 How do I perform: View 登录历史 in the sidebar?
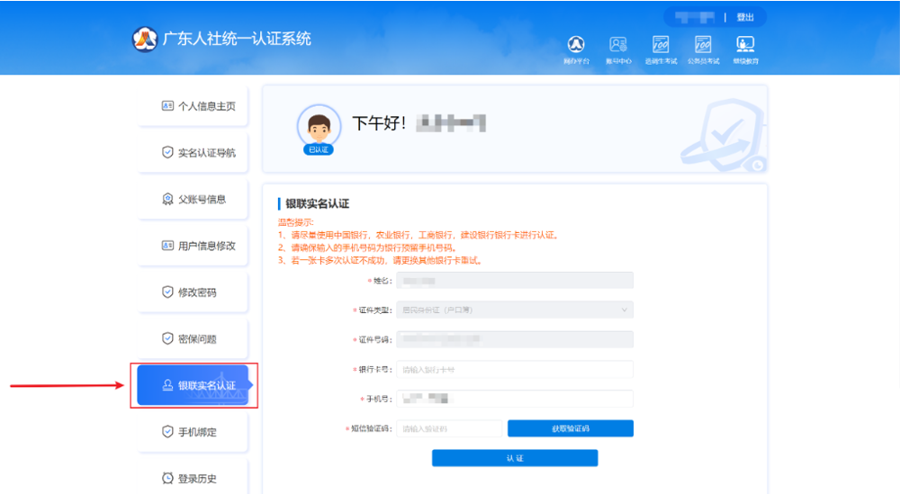click(193, 478)
